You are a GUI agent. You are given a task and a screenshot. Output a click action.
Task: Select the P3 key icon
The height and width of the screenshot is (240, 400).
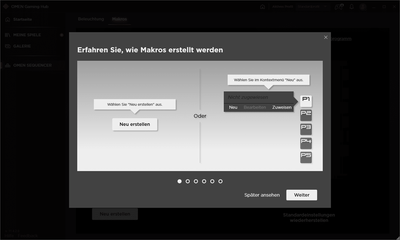[306, 129]
